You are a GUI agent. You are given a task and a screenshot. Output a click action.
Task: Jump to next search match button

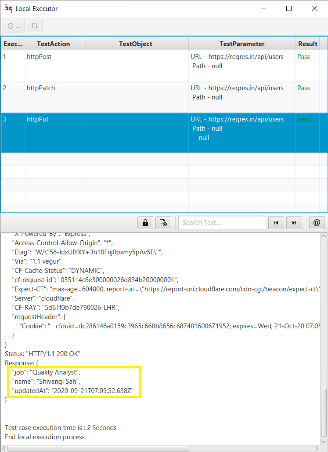pyautogui.click(x=294, y=223)
